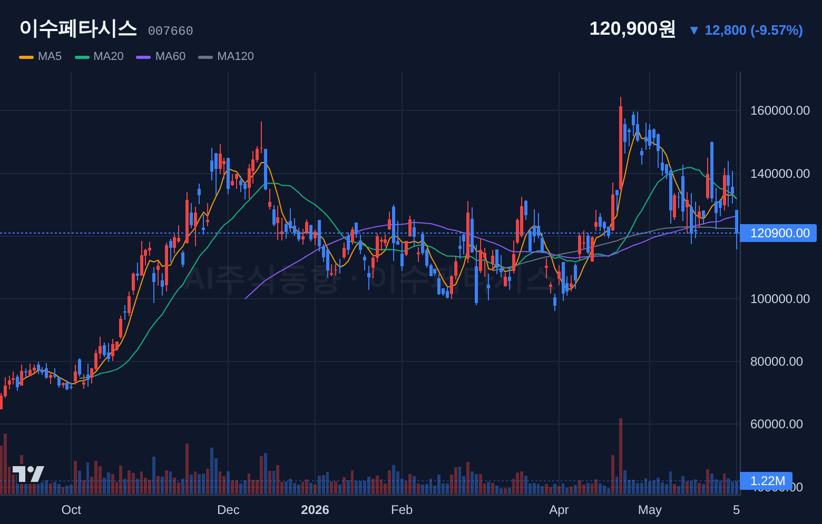This screenshot has height=524, width=822.
Task: Select the 120900.00 current price label
Action: [778, 233]
